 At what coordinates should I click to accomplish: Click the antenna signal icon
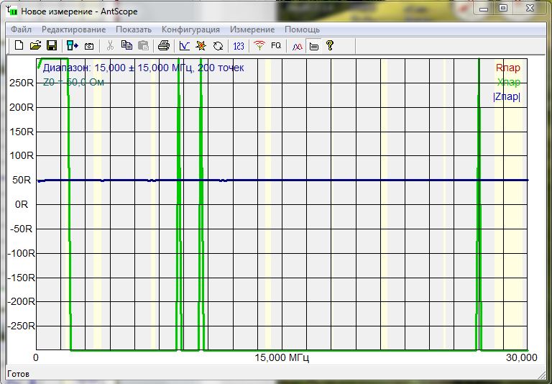click(x=259, y=46)
